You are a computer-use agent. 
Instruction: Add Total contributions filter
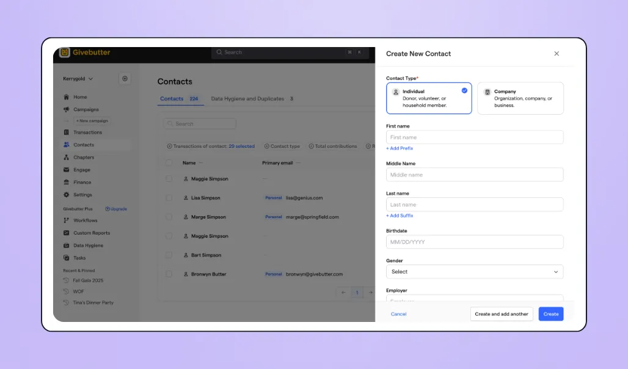pos(333,146)
